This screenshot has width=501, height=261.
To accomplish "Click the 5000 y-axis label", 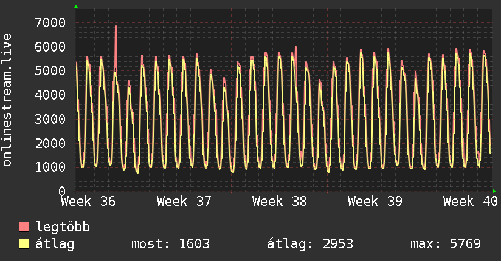I will [x=50, y=71].
